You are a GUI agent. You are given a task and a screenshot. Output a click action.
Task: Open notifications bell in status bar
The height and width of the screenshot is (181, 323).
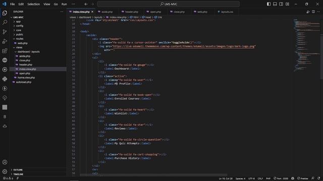(319, 178)
